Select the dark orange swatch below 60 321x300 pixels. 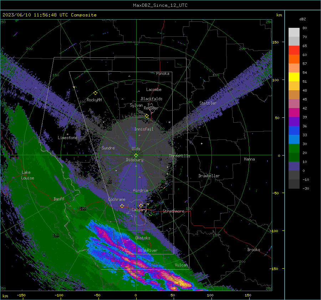click(x=294, y=59)
